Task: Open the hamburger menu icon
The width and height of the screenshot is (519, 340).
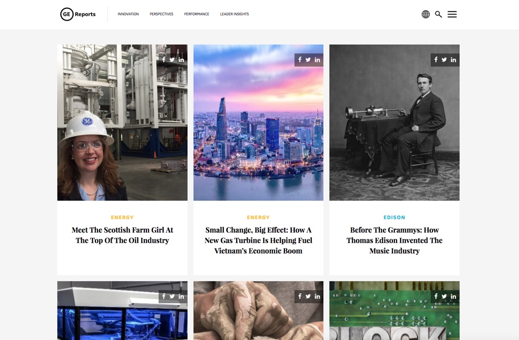Action: tap(452, 14)
